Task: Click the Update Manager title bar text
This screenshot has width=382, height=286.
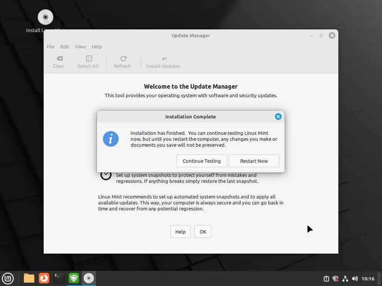Action: pyautogui.click(x=191, y=35)
